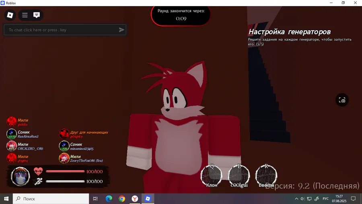Select Мили avatar of ORCALERO_OR6
This screenshot has height=204, width=362.
click(12, 146)
